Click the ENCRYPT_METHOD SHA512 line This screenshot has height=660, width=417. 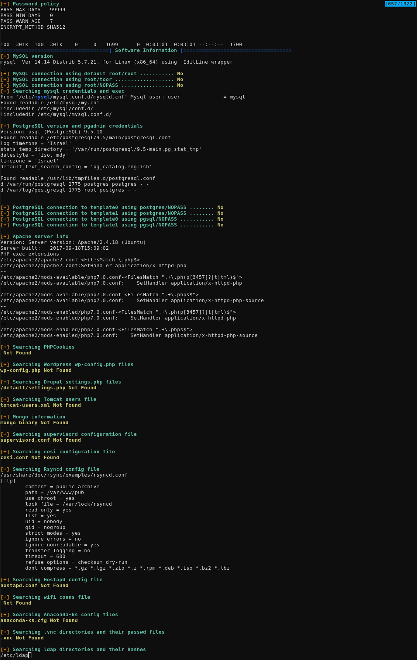[33, 27]
